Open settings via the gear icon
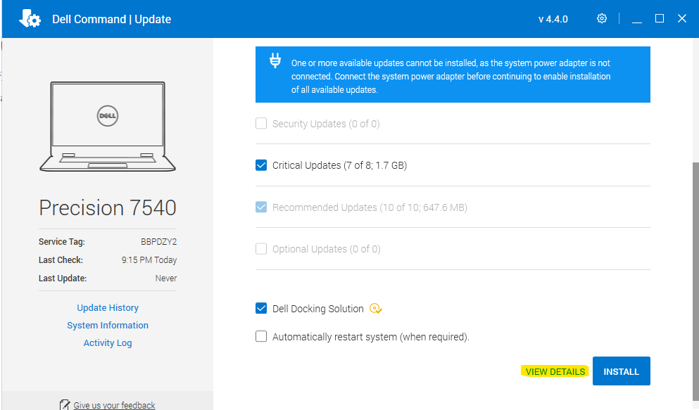Image resolution: width=699 pixels, height=410 pixels. (x=602, y=19)
